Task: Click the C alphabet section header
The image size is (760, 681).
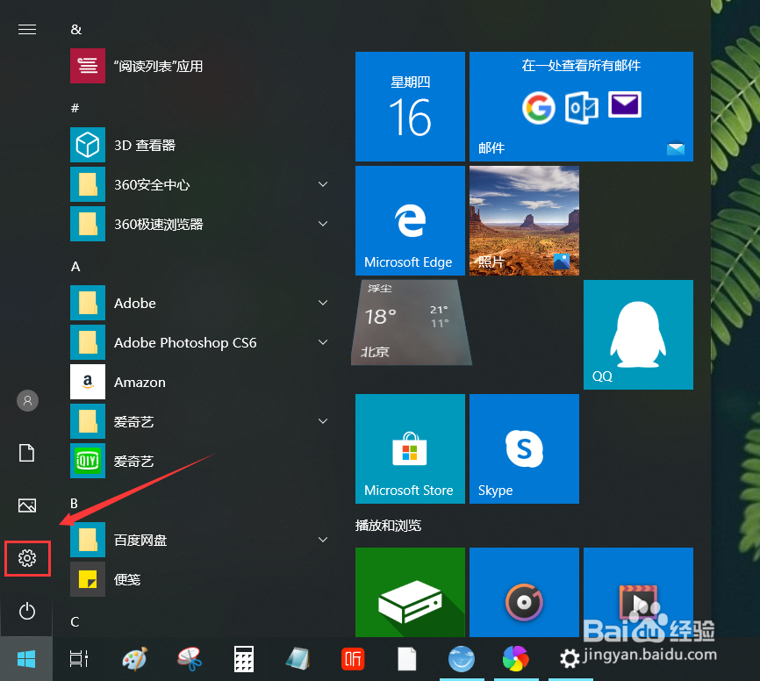Action: point(75,622)
